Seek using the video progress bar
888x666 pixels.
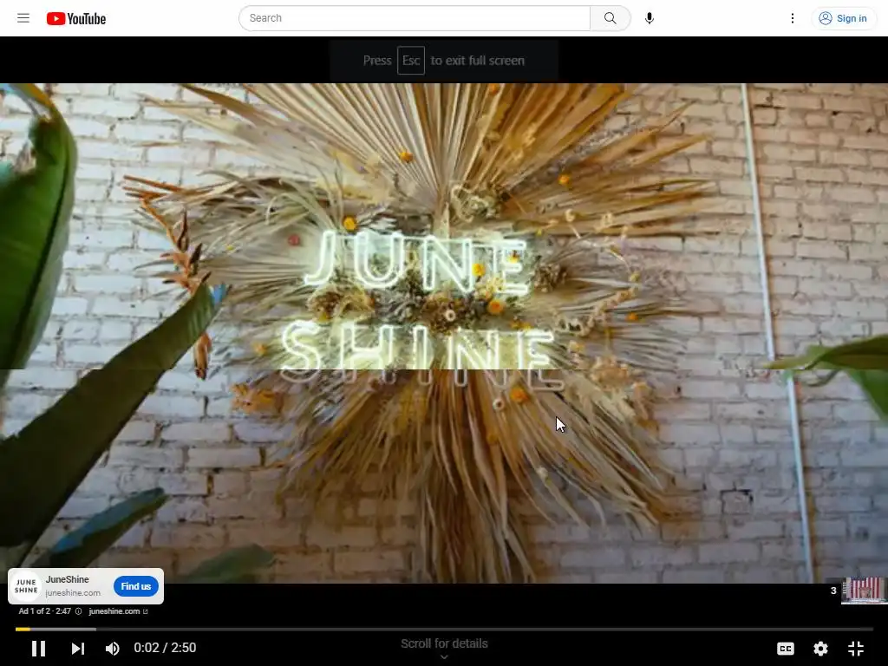444,629
